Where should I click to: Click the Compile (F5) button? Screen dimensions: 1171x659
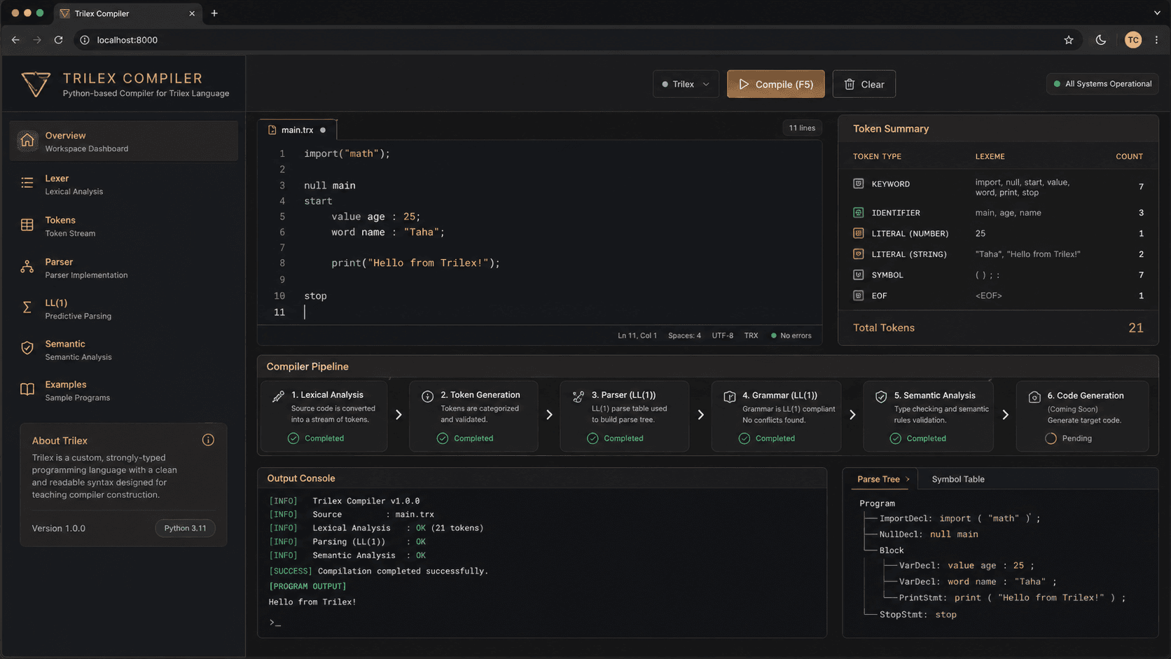[x=775, y=84]
